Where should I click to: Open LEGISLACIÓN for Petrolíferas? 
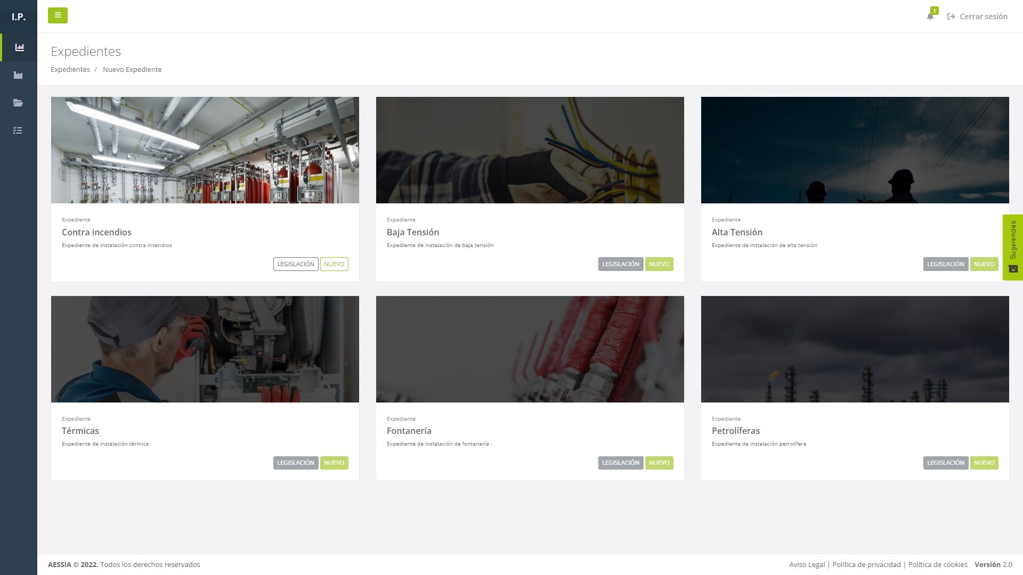click(945, 463)
